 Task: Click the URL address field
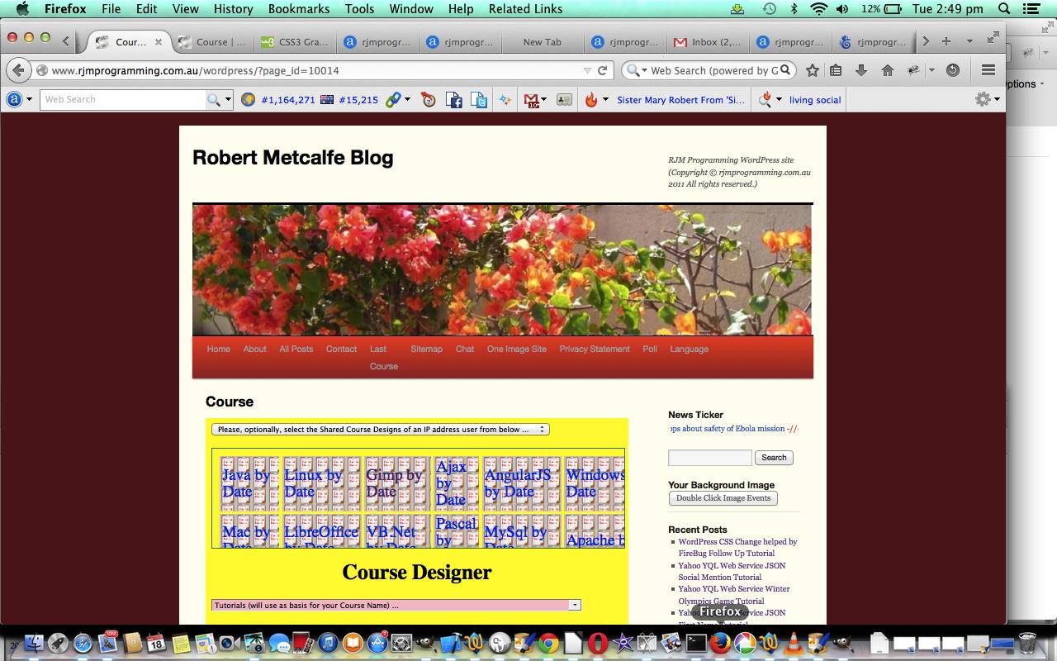point(314,70)
